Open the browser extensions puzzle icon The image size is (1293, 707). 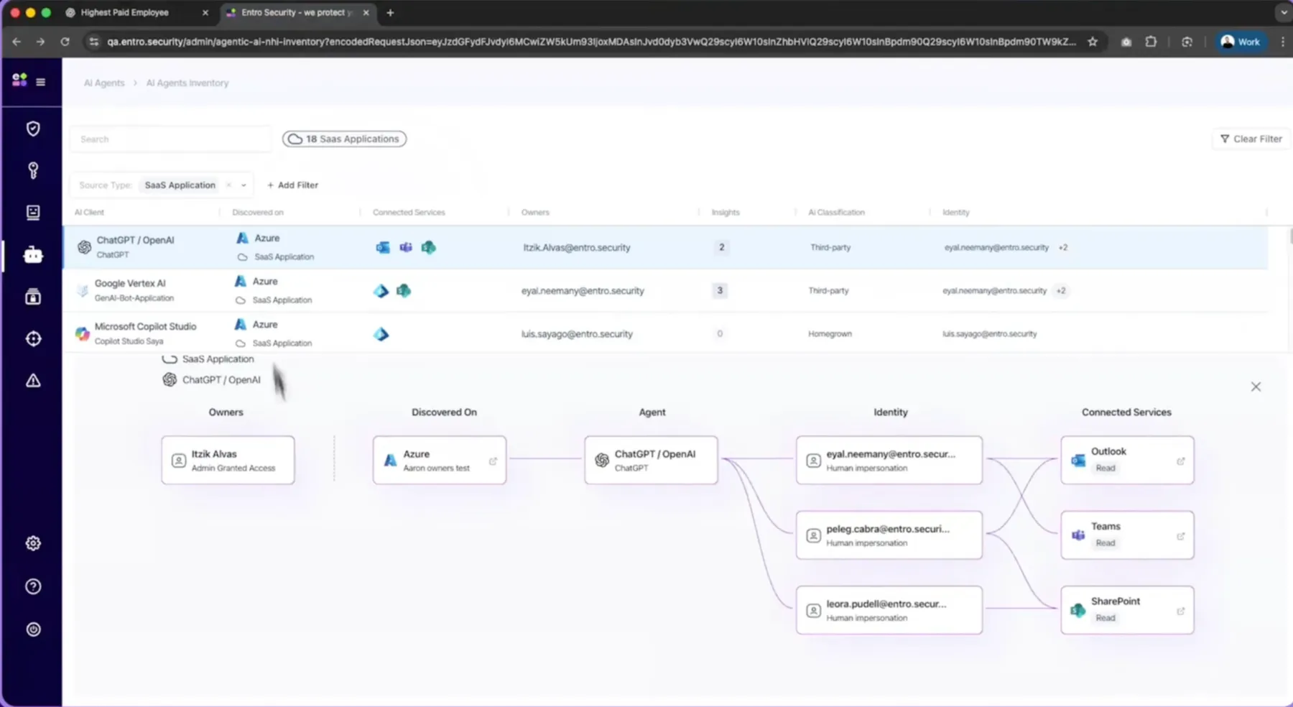(1151, 42)
